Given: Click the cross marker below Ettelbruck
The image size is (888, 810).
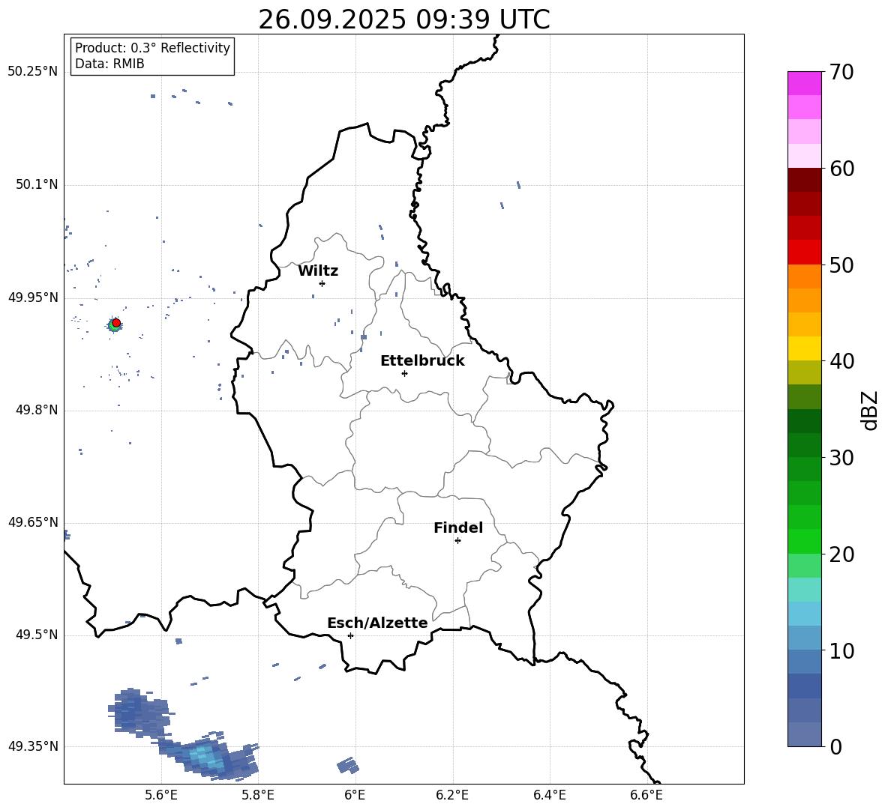Looking at the screenshot, I should (404, 373).
